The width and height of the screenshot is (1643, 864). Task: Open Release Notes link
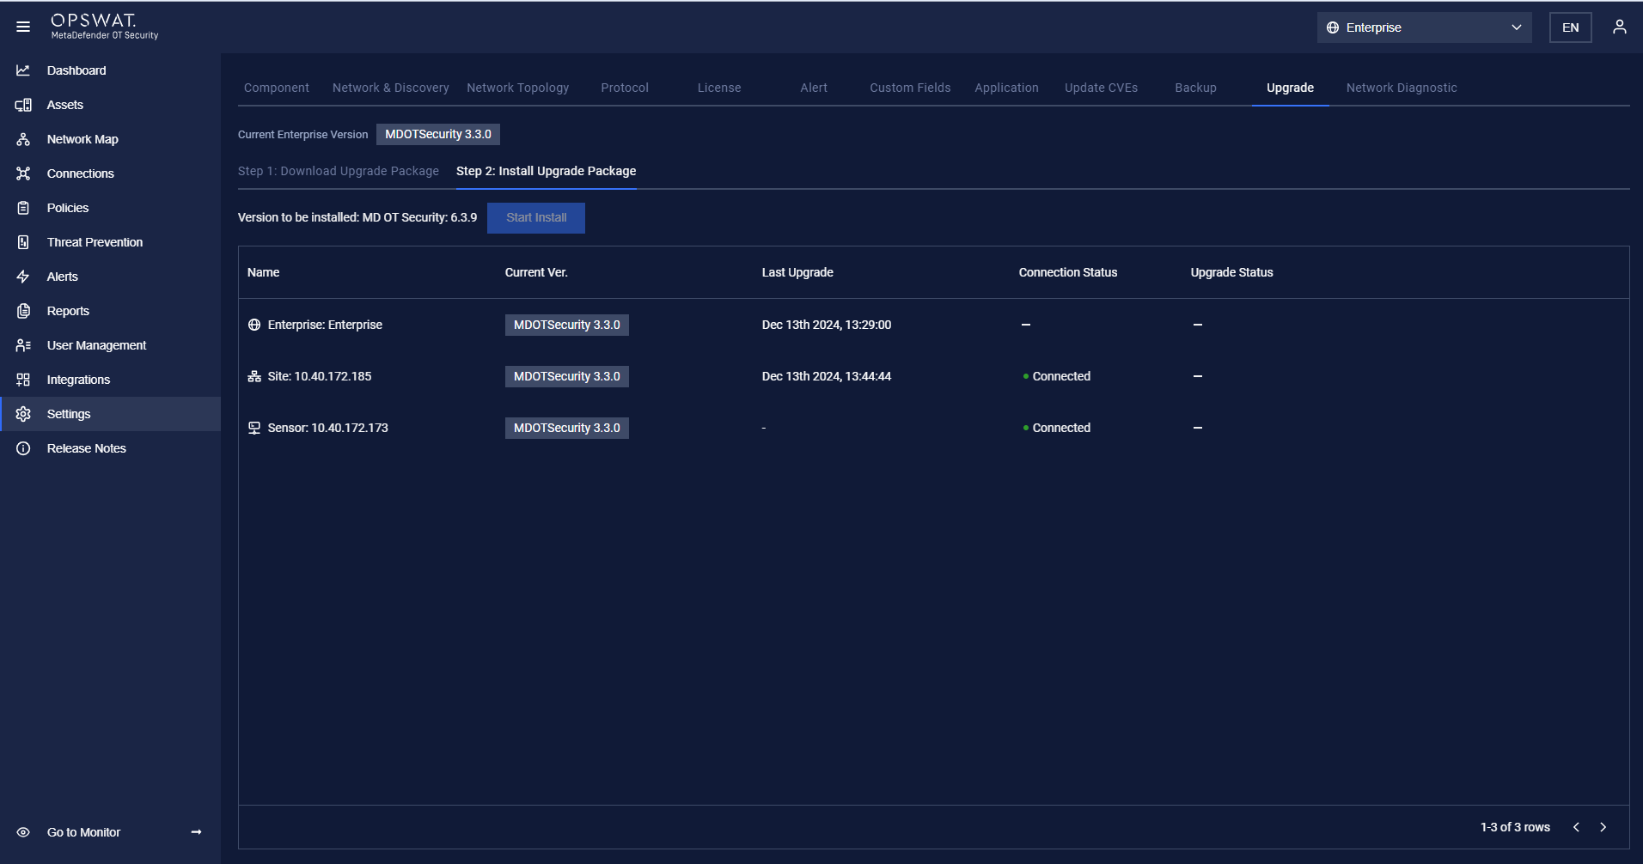86,448
